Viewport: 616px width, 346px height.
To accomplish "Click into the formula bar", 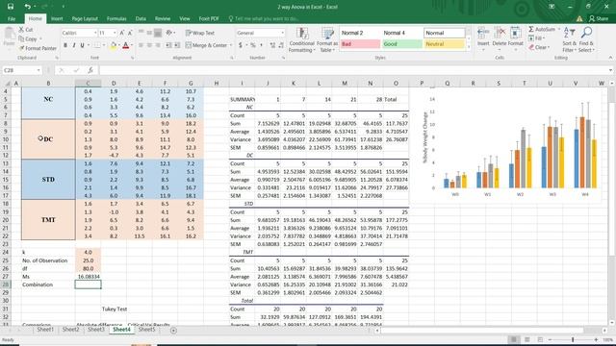I will point(353,70).
